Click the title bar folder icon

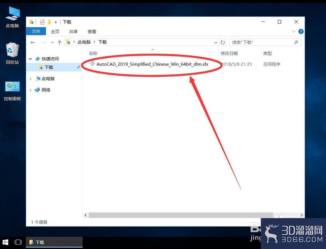pyautogui.click(x=31, y=22)
